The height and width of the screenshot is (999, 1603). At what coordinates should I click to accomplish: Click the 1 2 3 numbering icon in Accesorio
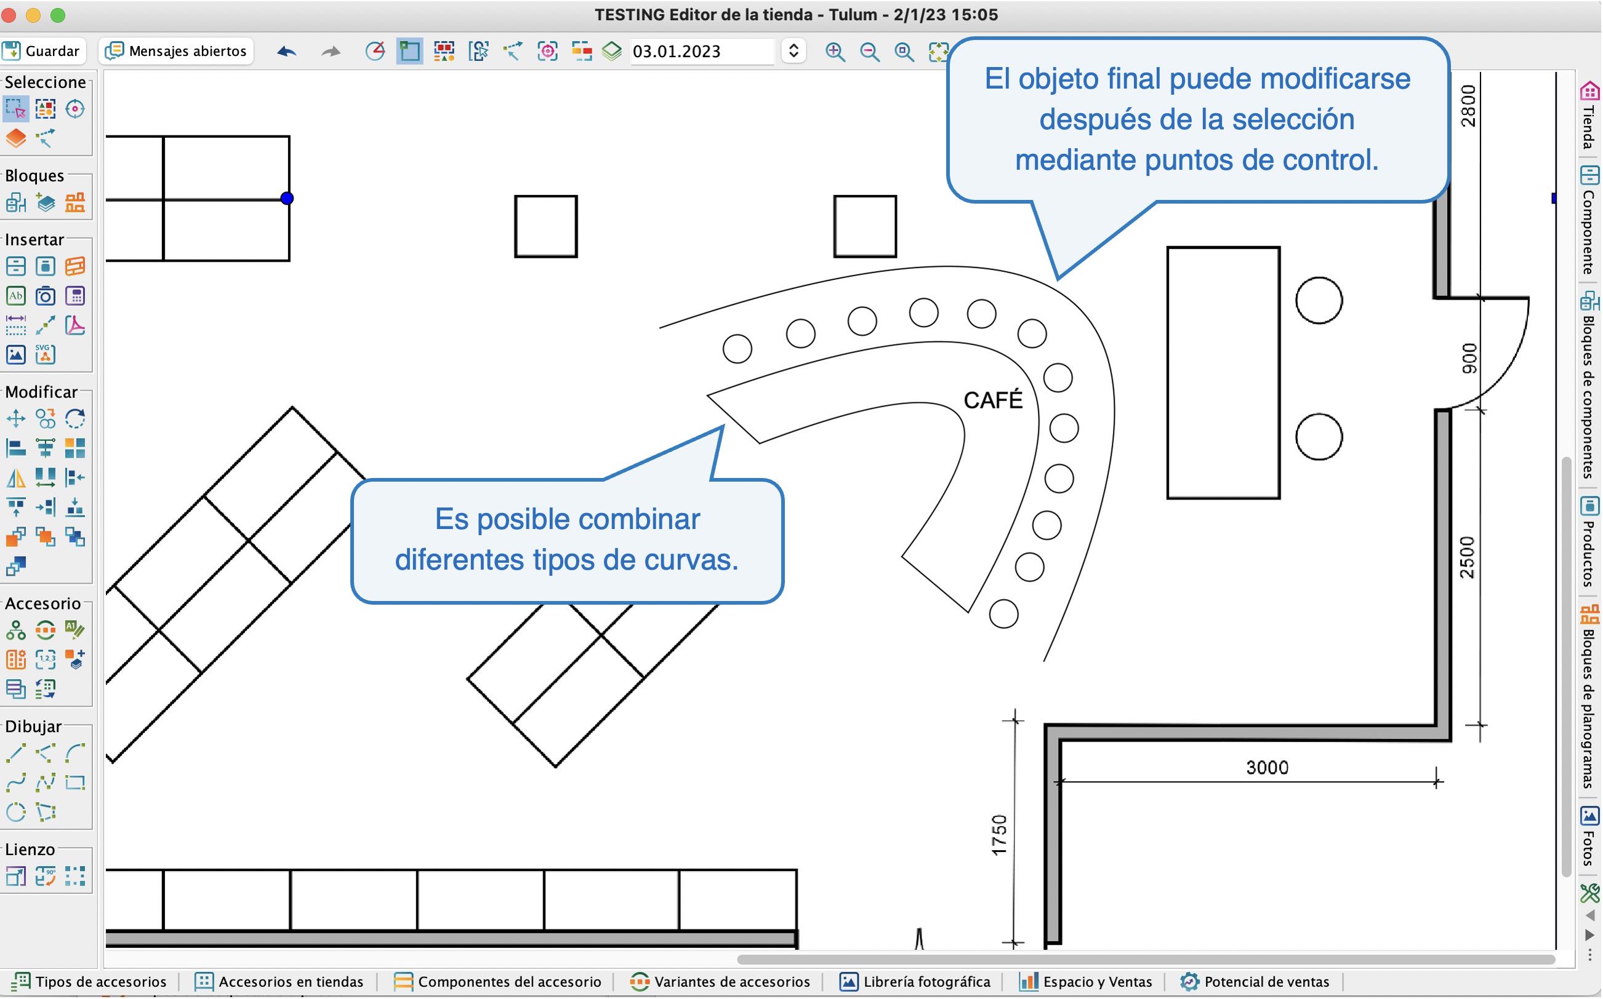click(46, 659)
